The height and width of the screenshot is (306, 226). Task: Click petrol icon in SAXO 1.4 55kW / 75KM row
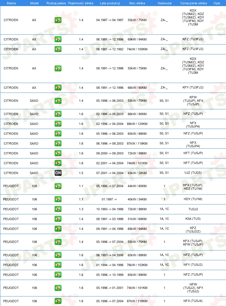point(58,101)
